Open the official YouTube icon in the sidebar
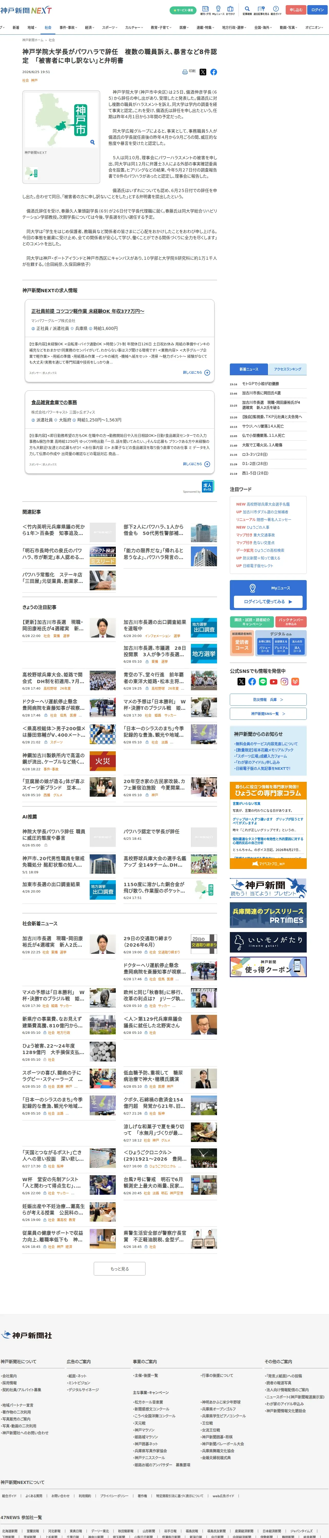This screenshot has width=329, height=1538. (273, 681)
